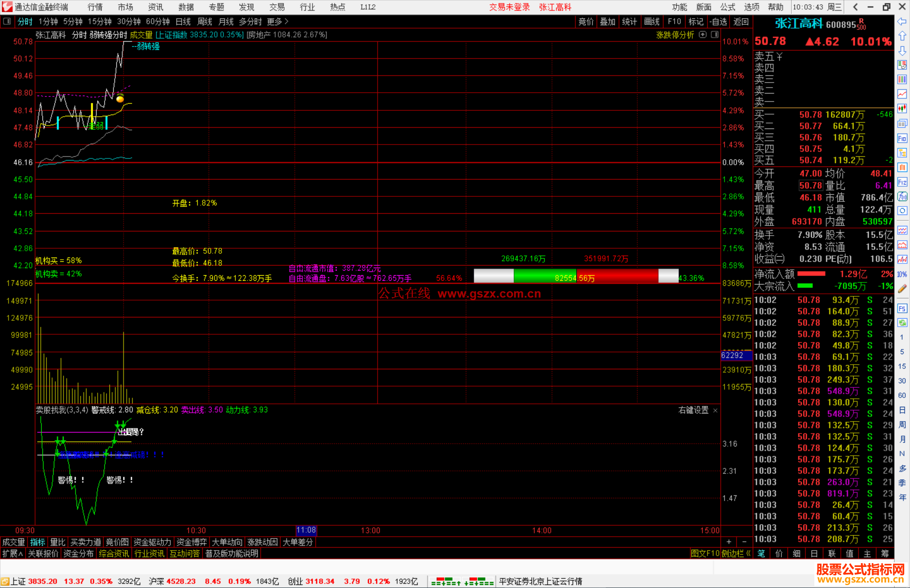Close the indicator sub-panel near 右键设置
The image size is (910, 588).
click(x=715, y=410)
